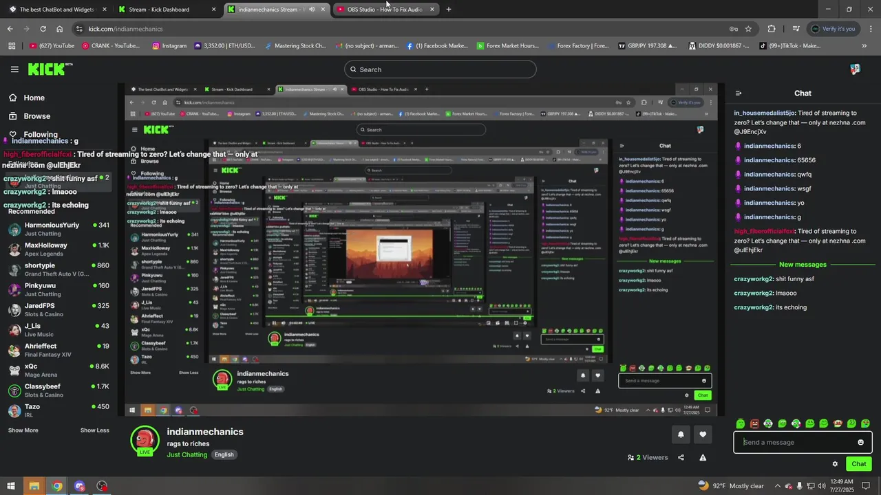Collapse recommended channels with Show Less
Screen dimensions: 881x495
(x=94, y=430)
